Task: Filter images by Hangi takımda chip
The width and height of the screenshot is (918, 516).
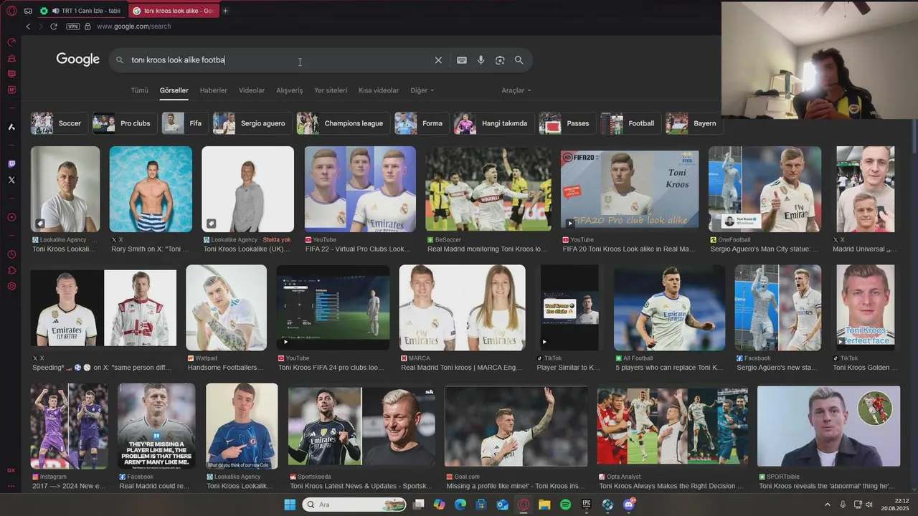Action: 494,123
